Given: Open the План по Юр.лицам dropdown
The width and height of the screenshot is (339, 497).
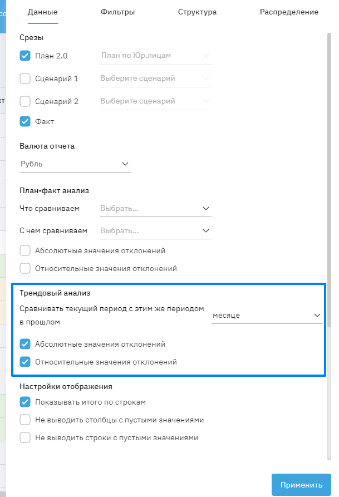Looking at the screenshot, I should (155, 56).
